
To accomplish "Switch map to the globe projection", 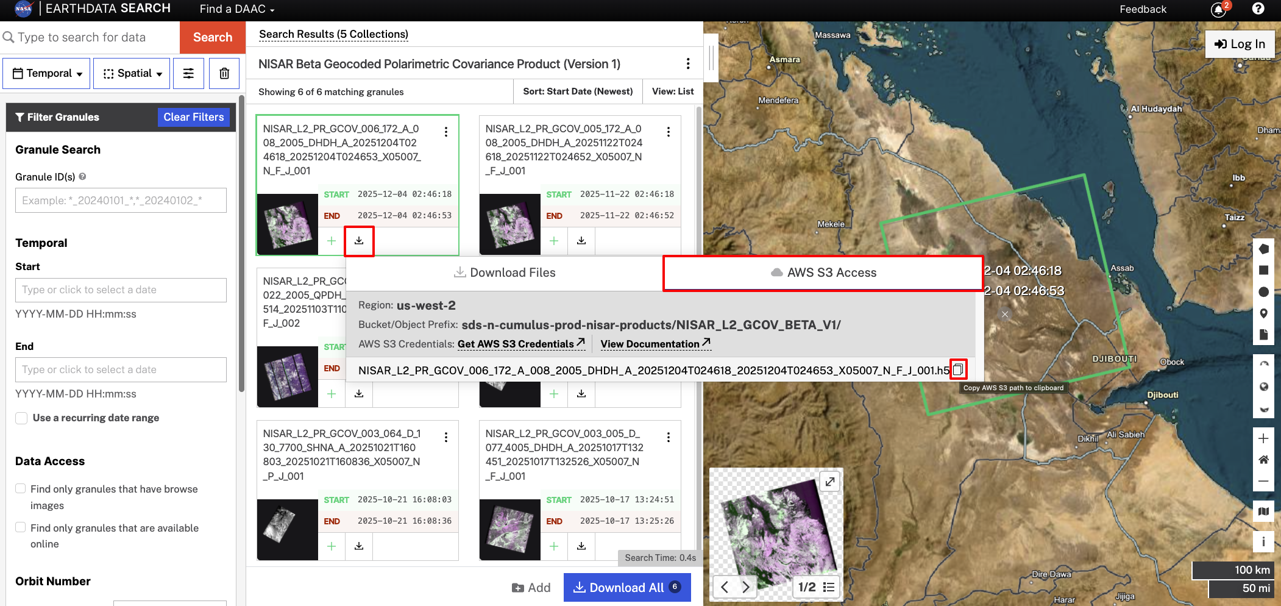I will pyautogui.click(x=1263, y=387).
